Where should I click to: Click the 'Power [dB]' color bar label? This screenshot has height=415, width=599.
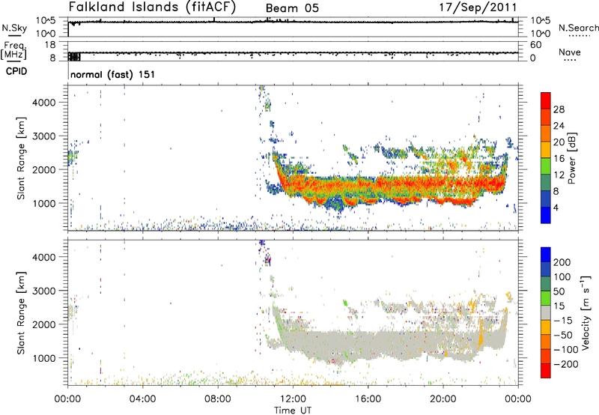click(x=571, y=158)
